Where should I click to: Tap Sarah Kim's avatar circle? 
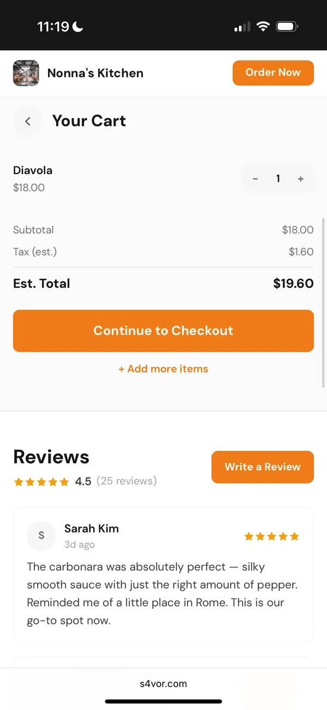point(41,536)
